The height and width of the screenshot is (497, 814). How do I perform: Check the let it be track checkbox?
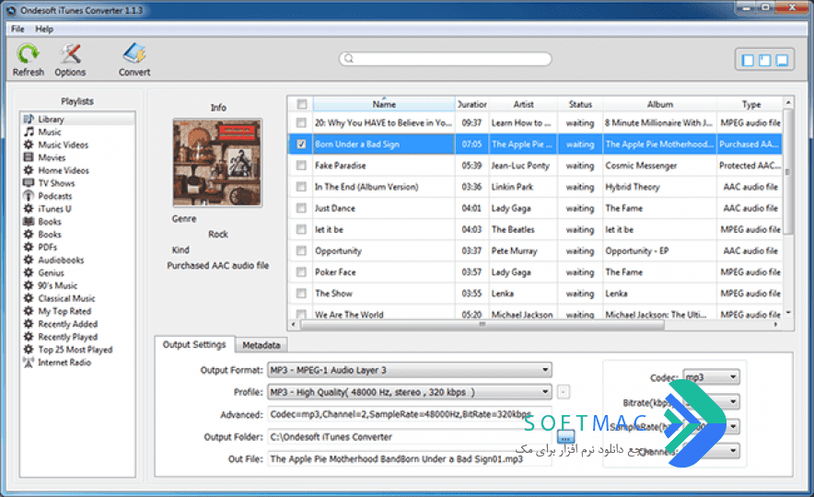click(x=301, y=229)
